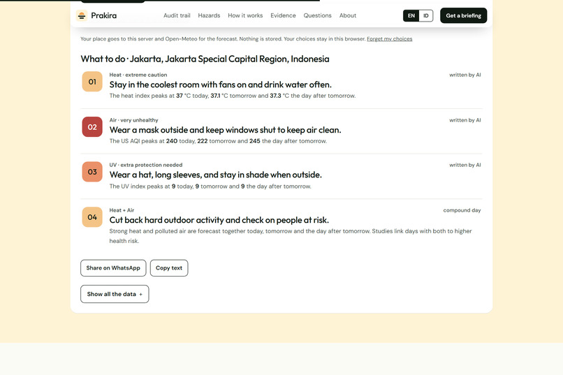The image size is (563, 375).
Task: Click the UV index peaks sentence
Action: [210, 186]
